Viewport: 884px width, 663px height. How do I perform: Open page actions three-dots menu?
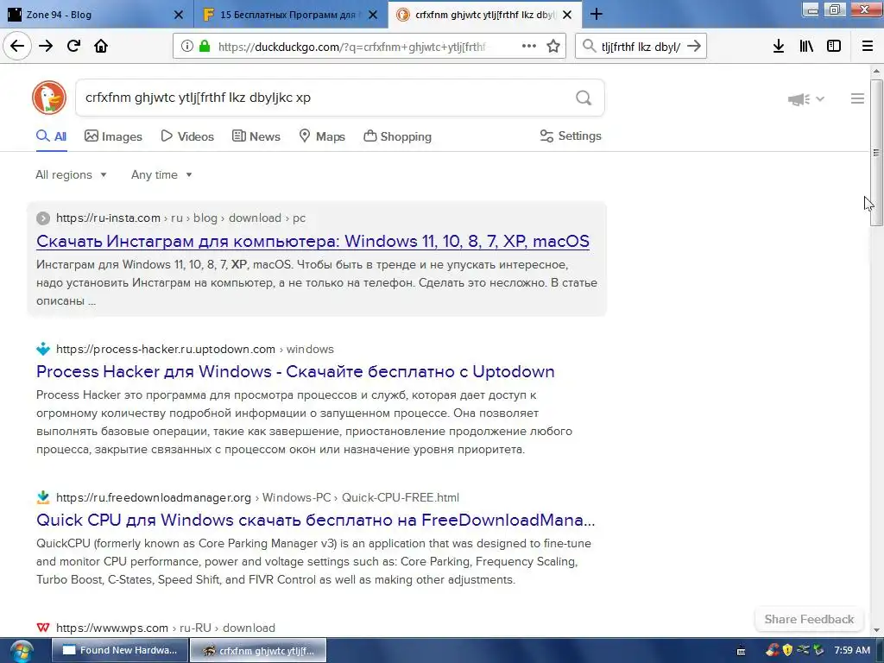(x=529, y=47)
